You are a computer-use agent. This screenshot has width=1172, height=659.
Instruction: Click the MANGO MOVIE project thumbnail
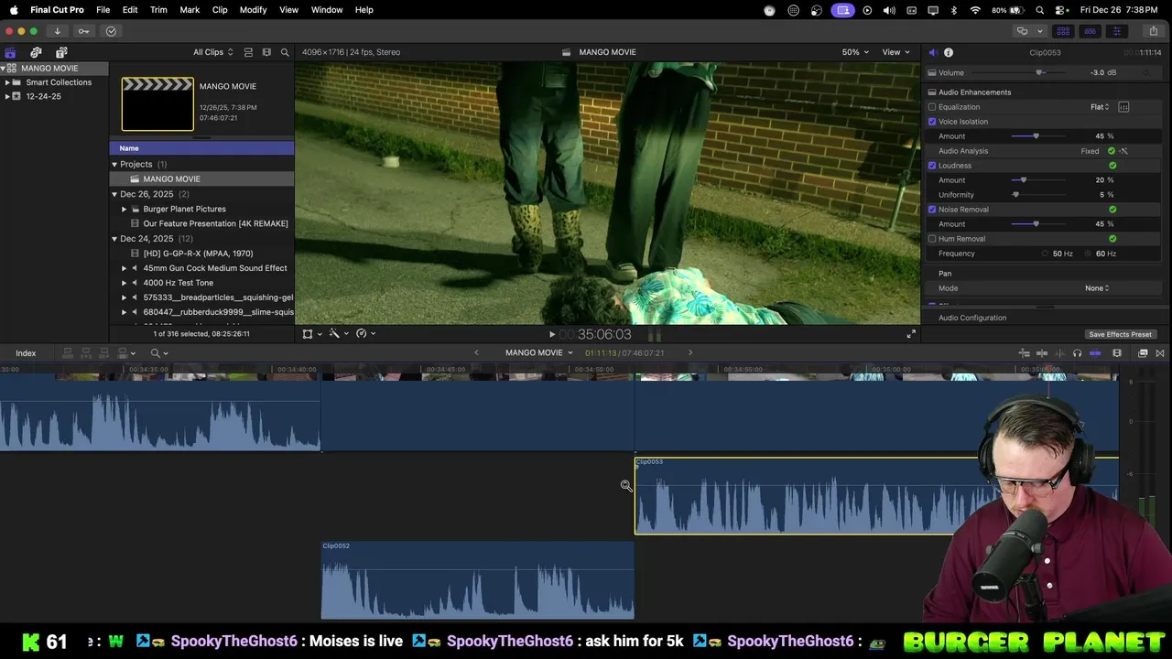tap(157, 104)
